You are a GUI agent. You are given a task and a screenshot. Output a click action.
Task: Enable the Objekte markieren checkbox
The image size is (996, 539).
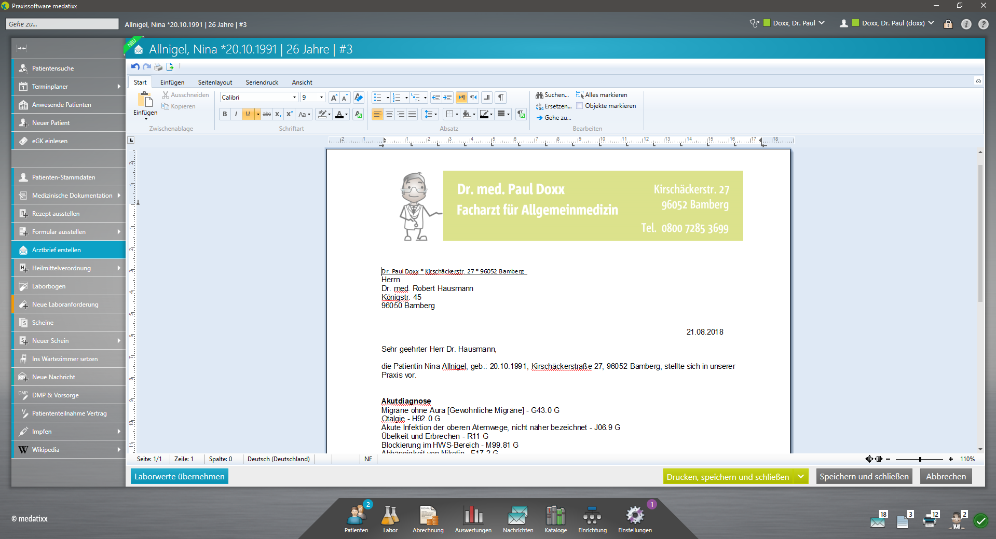[x=580, y=106]
